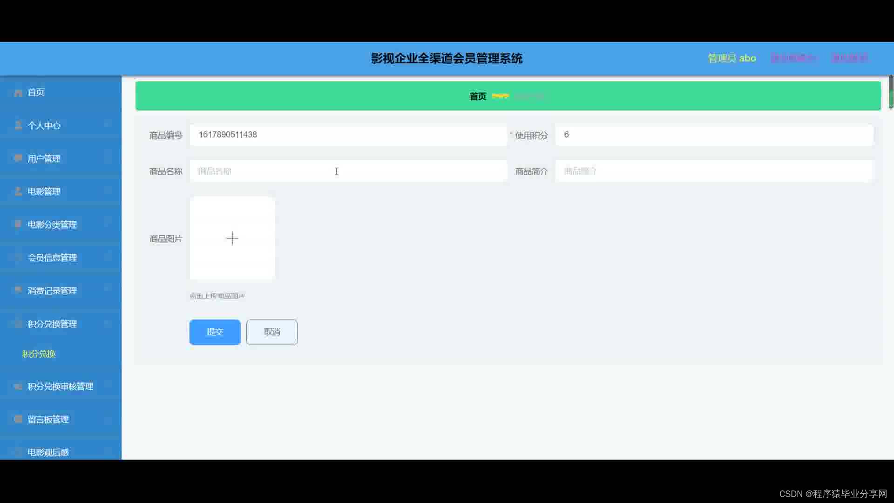Open the 积分兑换 submenu item
Screen dimensions: 894x503
point(39,354)
